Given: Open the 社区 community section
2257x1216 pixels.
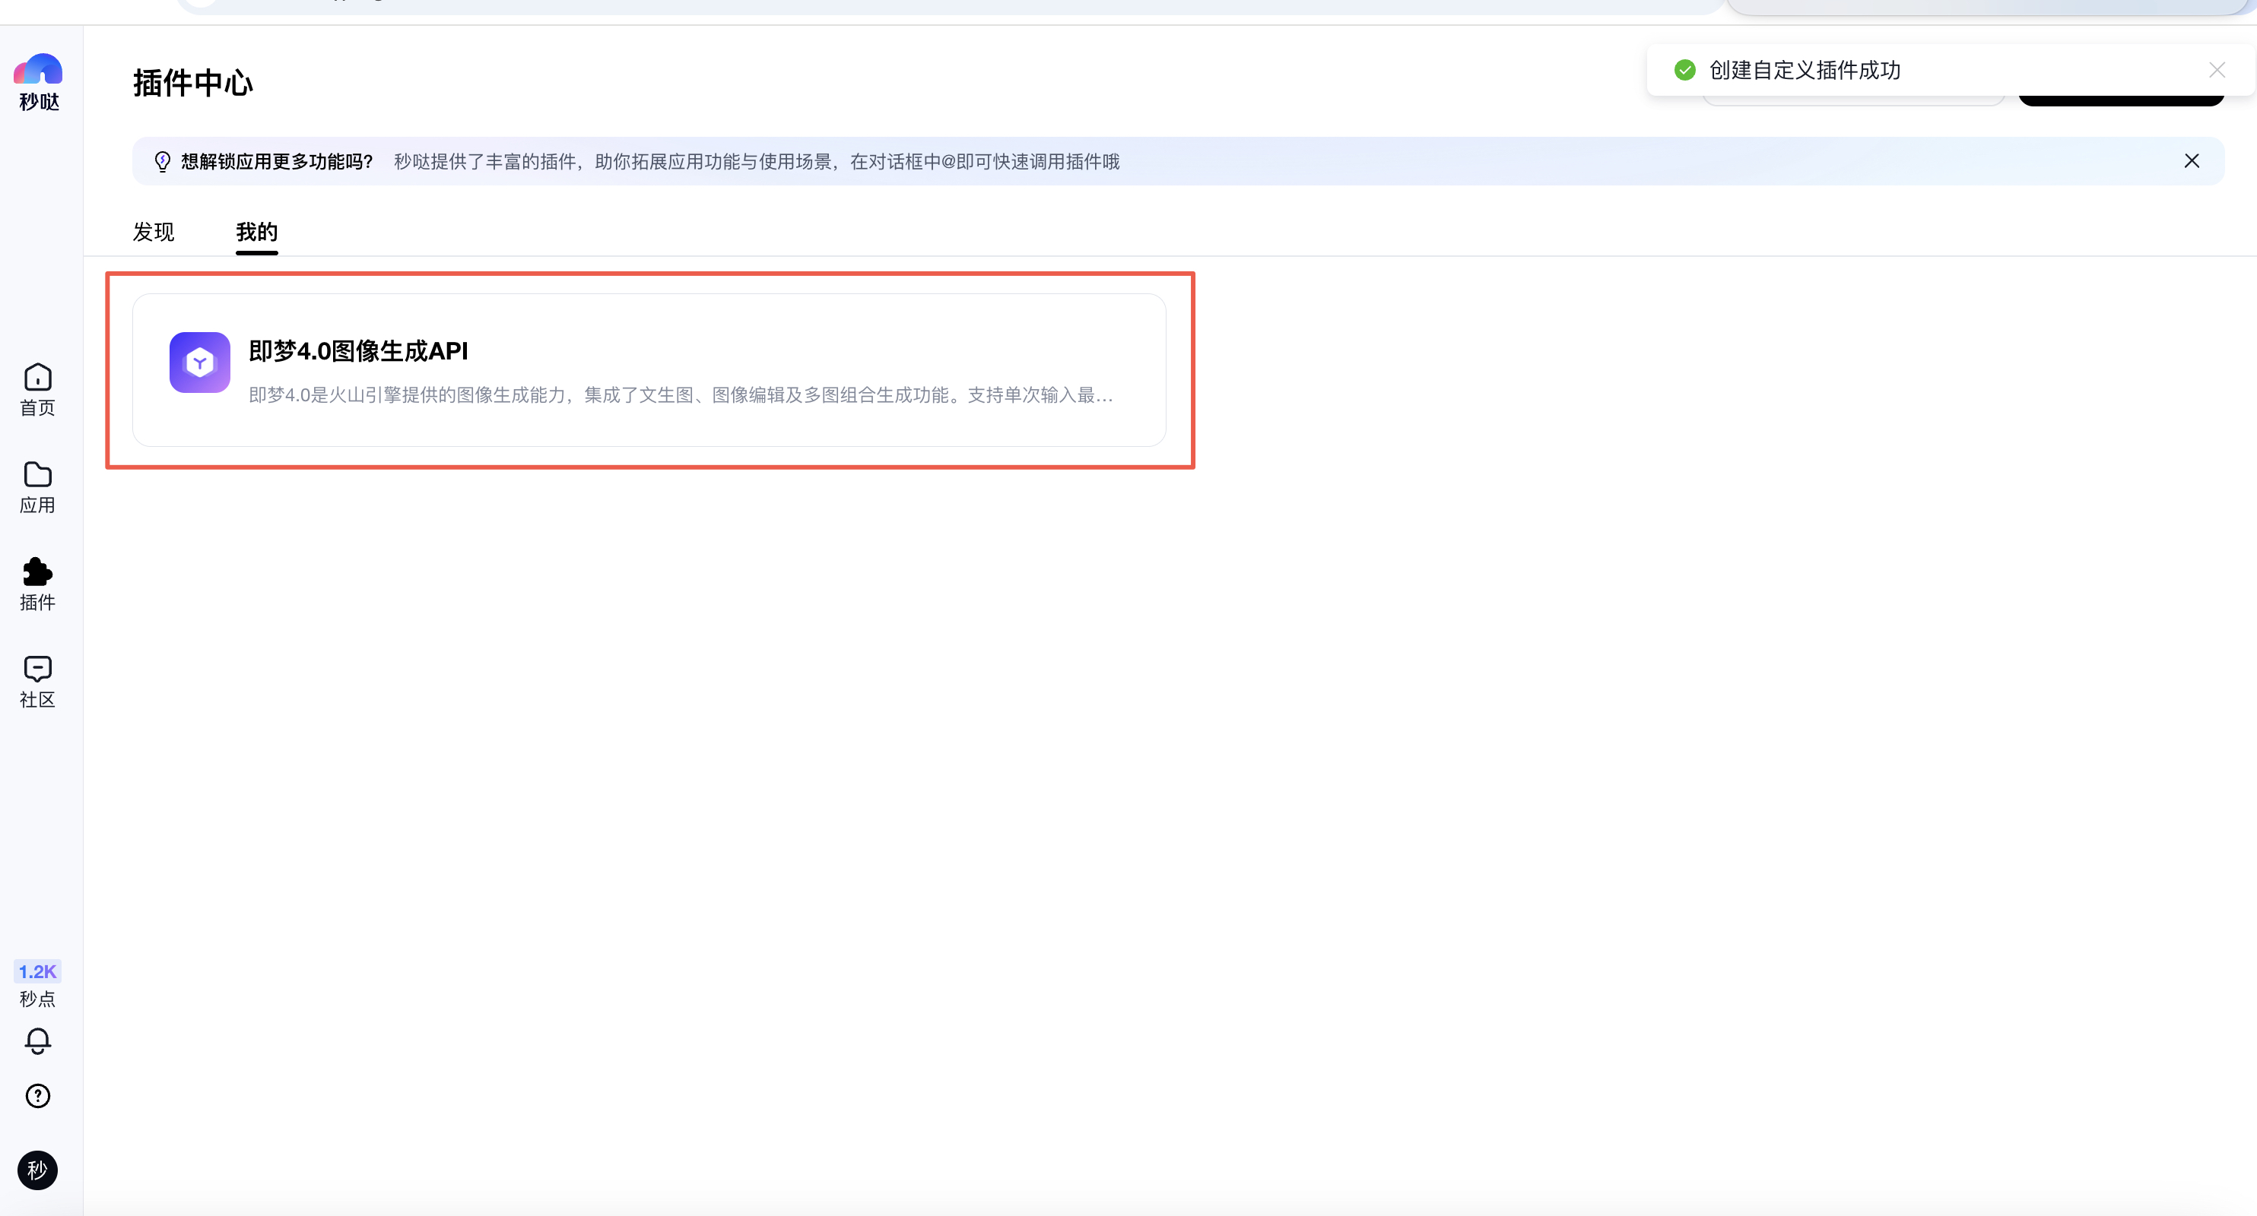Looking at the screenshot, I should pyautogui.click(x=38, y=681).
